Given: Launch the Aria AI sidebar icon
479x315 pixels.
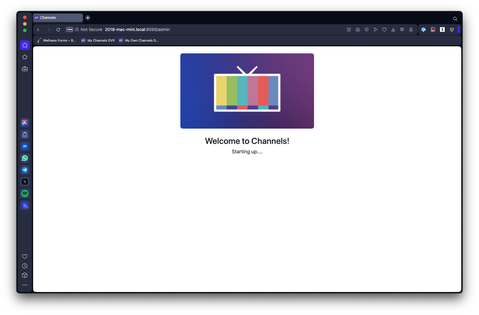Looking at the screenshot, I should tap(25, 123).
